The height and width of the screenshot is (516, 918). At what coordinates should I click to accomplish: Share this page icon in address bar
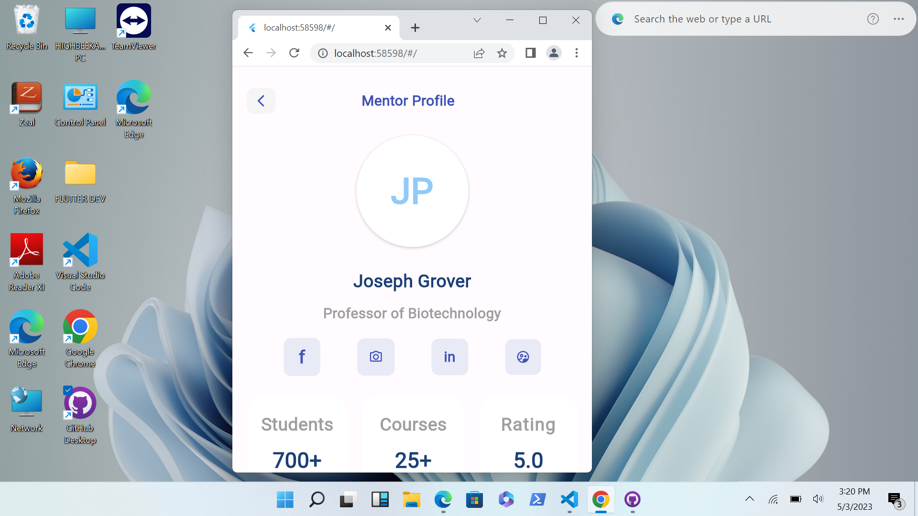(x=479, y=53)
